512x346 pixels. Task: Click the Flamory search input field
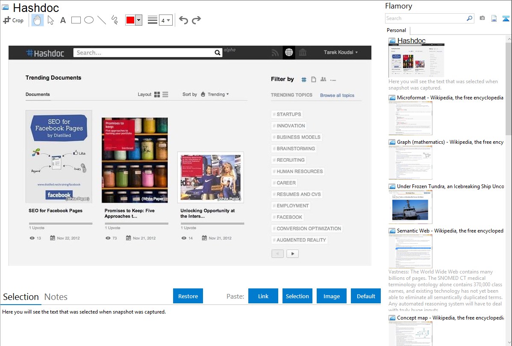click(x=425, y=18)
